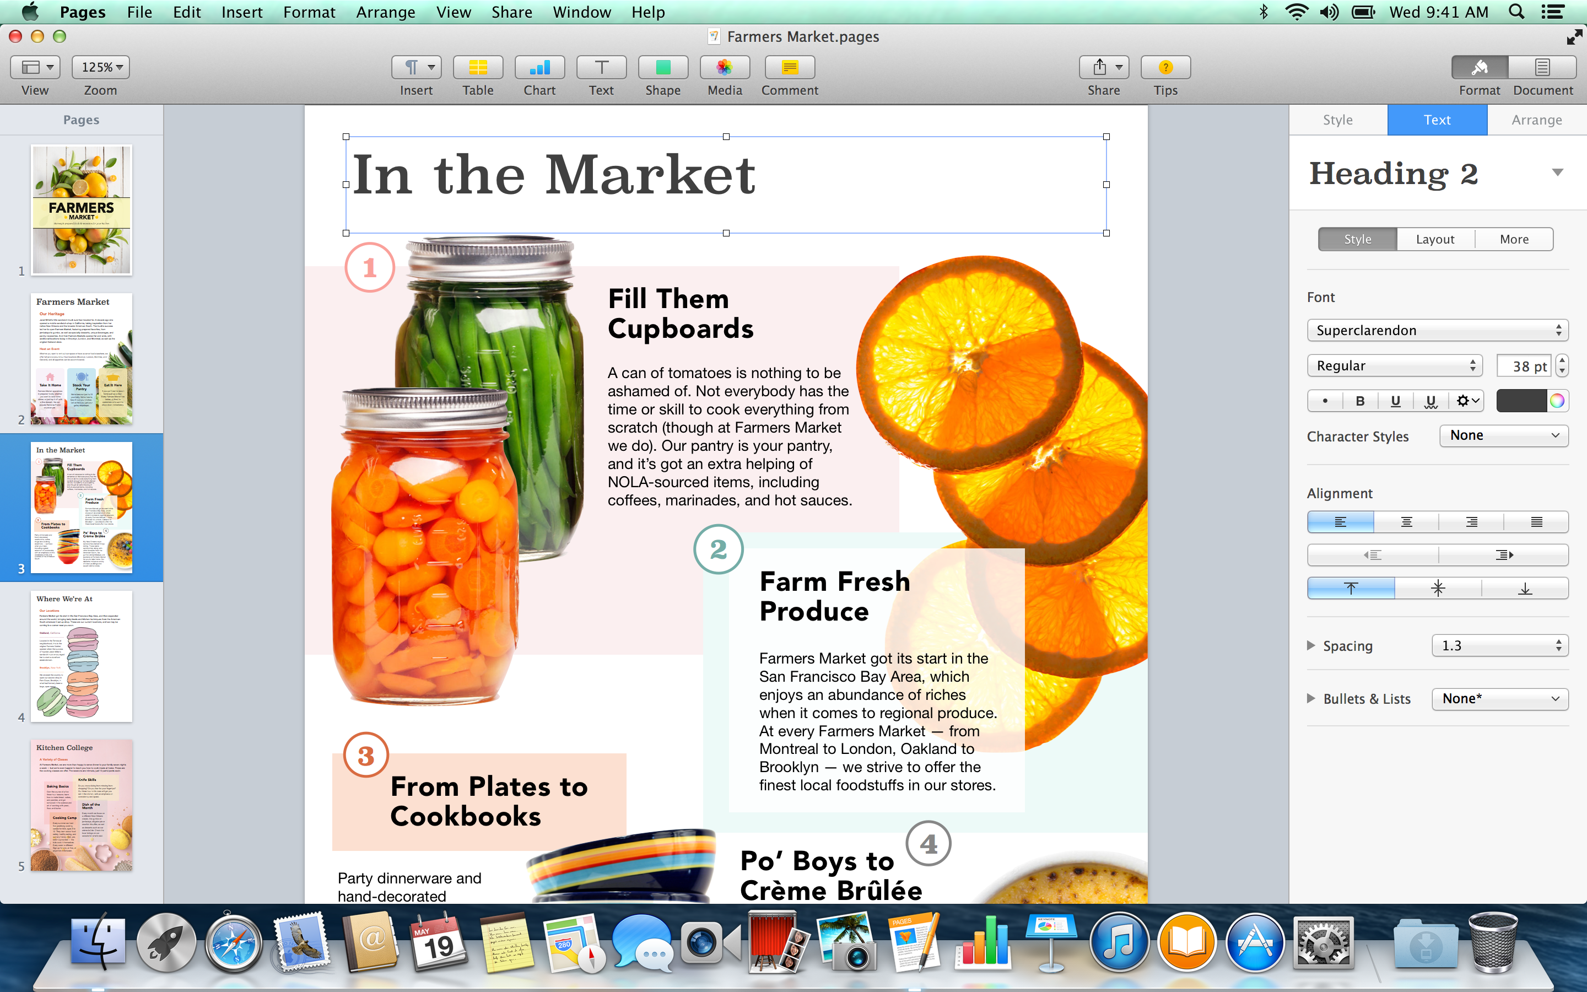Image resolution: width=1587 pixels, height=992 pixels.
Task: Open Character Styles None dropdown
Action: [1503, 435]
